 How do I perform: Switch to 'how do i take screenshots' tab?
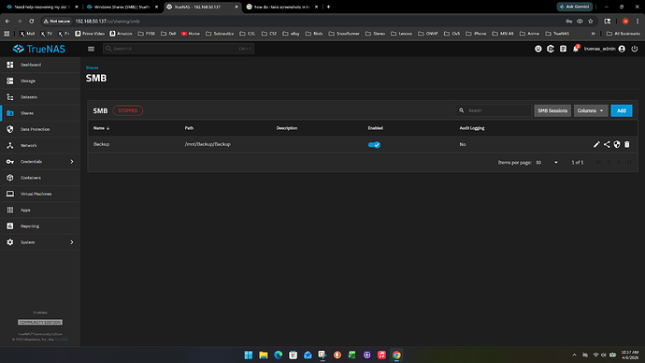point(281,7)
